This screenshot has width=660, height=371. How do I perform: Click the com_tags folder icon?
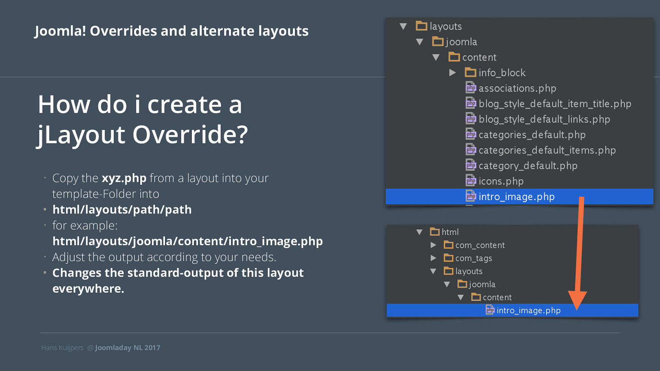448,258
